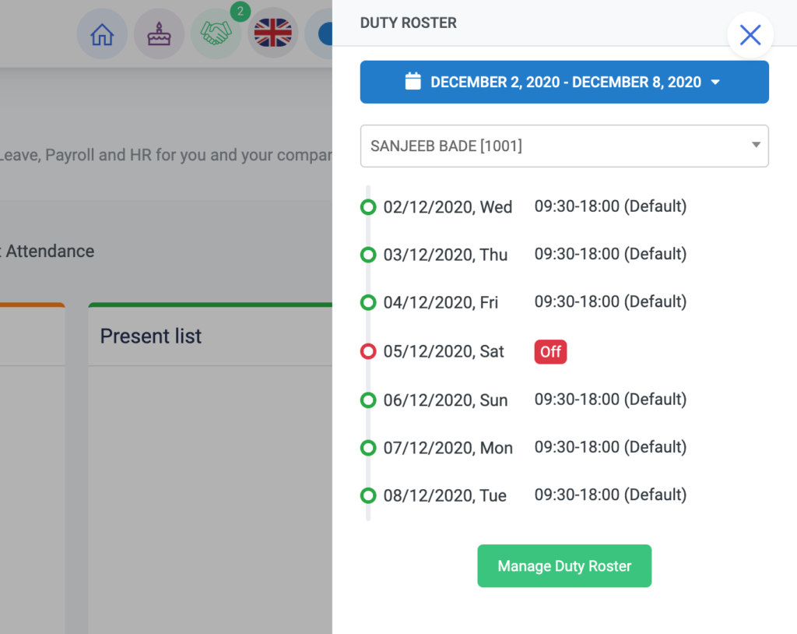Click the red marker for 05/12/2020 Sat
This screenshot has width=797, height=634.
[x=368, y=352]
